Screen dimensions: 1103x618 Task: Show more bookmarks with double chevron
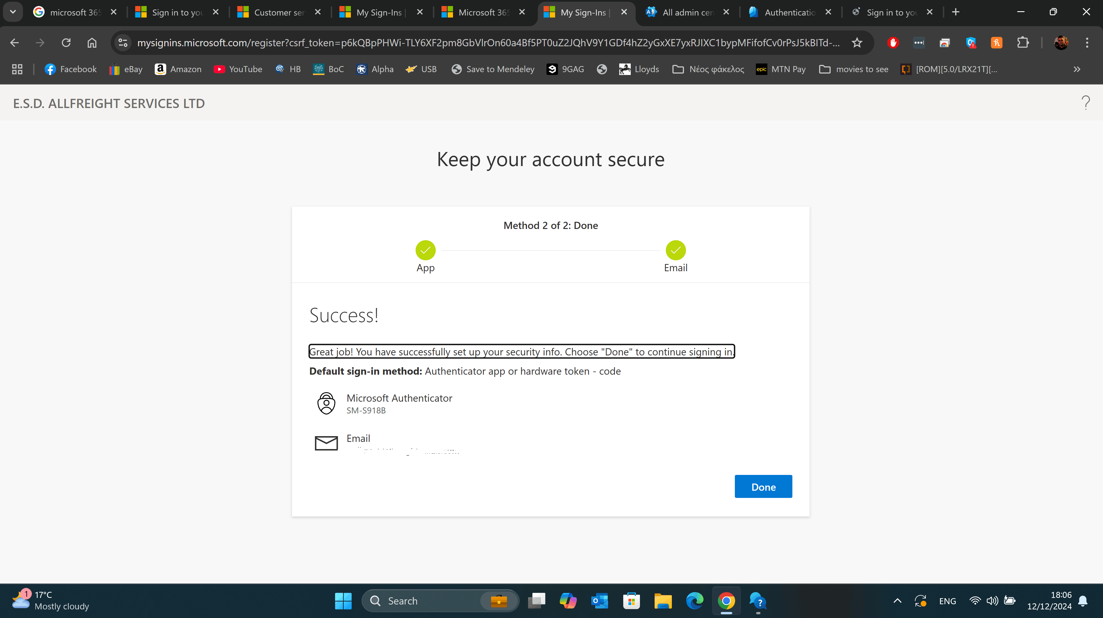[x=1077, y=69]
